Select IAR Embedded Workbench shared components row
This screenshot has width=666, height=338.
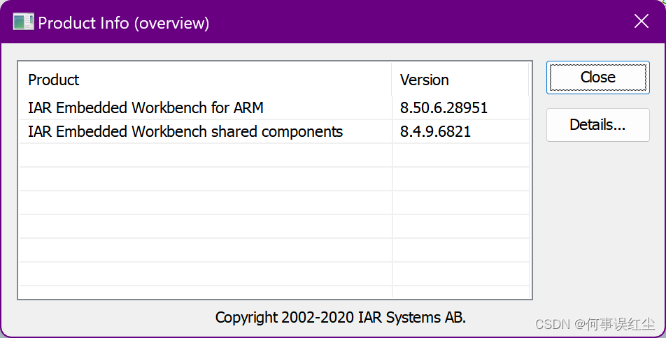(x=274, y=131)
